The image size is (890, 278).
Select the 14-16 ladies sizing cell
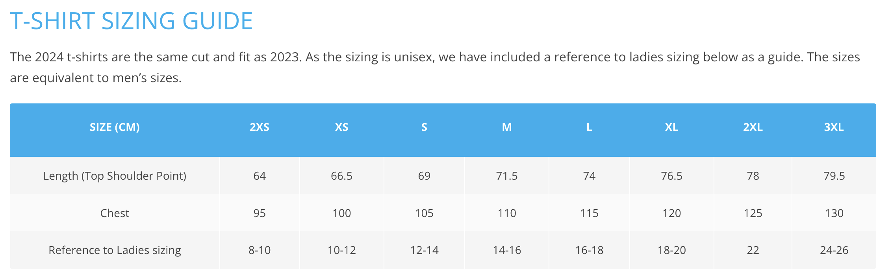pyautogui.click(x=506, y=250)
